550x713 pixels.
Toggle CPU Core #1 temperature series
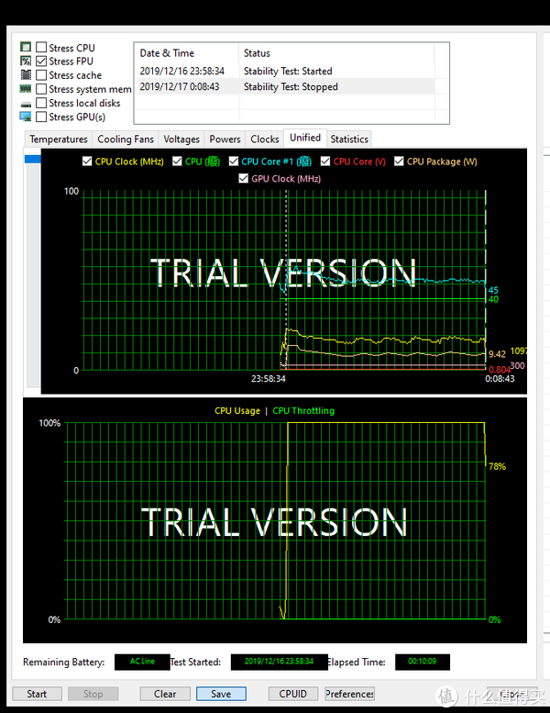(x=234, y=162)
